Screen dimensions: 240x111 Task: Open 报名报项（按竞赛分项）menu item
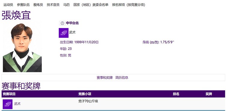click(129, 5)
